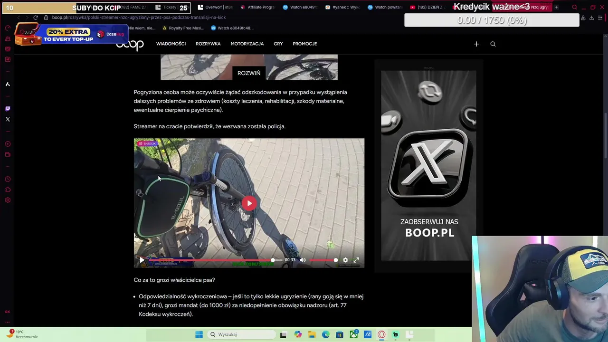608x342 pixels.
Task: Open a new browser tab with plus
Action: point(556,7)
